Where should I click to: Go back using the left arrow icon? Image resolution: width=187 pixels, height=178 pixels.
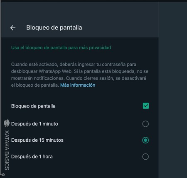13,28
